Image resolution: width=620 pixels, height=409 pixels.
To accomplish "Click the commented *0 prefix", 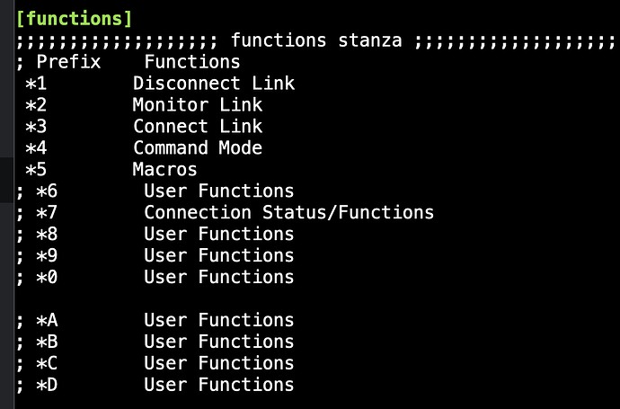I will pos(47,277).
